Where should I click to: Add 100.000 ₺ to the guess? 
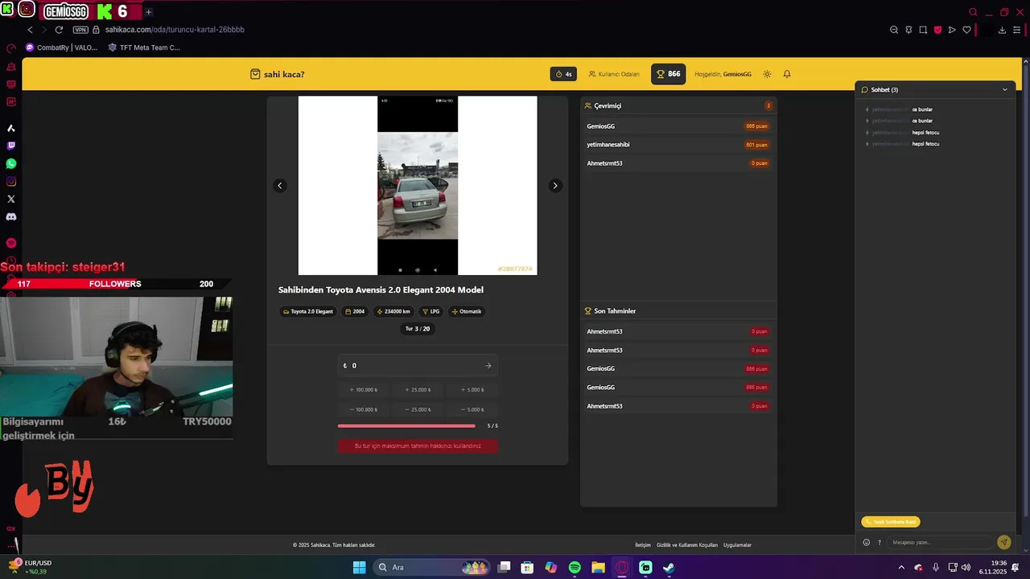pyautogui.click(x=364, y=390)
